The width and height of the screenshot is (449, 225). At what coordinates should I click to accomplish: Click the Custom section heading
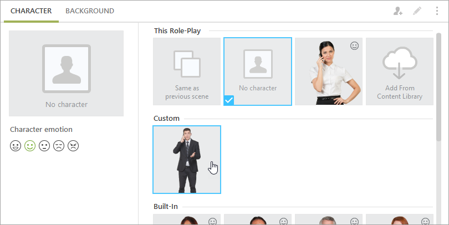pyautogui.click(x=166, y=118)
